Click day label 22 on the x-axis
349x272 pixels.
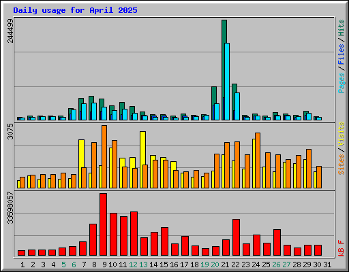pyautogui.click(x=235, y=265)
